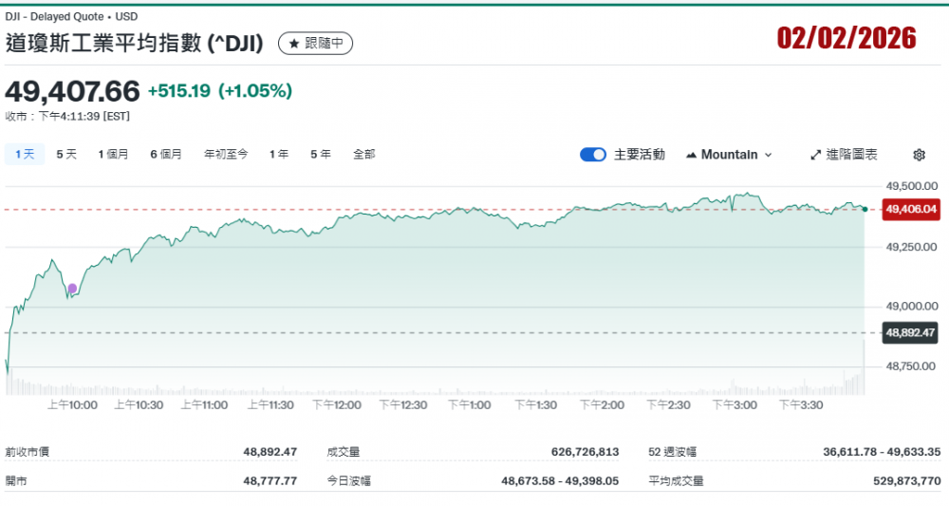Click the green endpoint dot on chart line
This screenshot has height=506, width=949.
pyautogui.click(x=865, y=209)
